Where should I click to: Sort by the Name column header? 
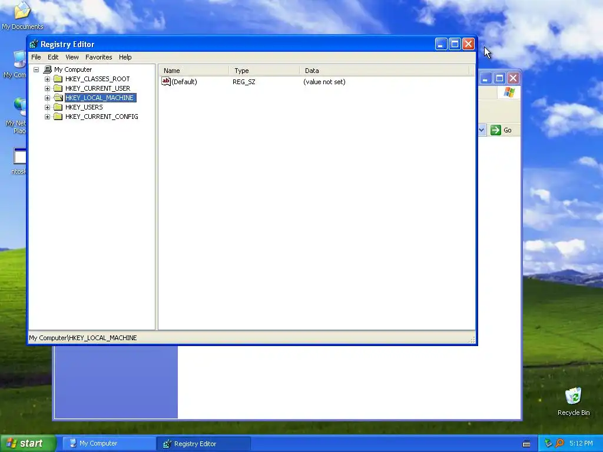tap(194, 71)
